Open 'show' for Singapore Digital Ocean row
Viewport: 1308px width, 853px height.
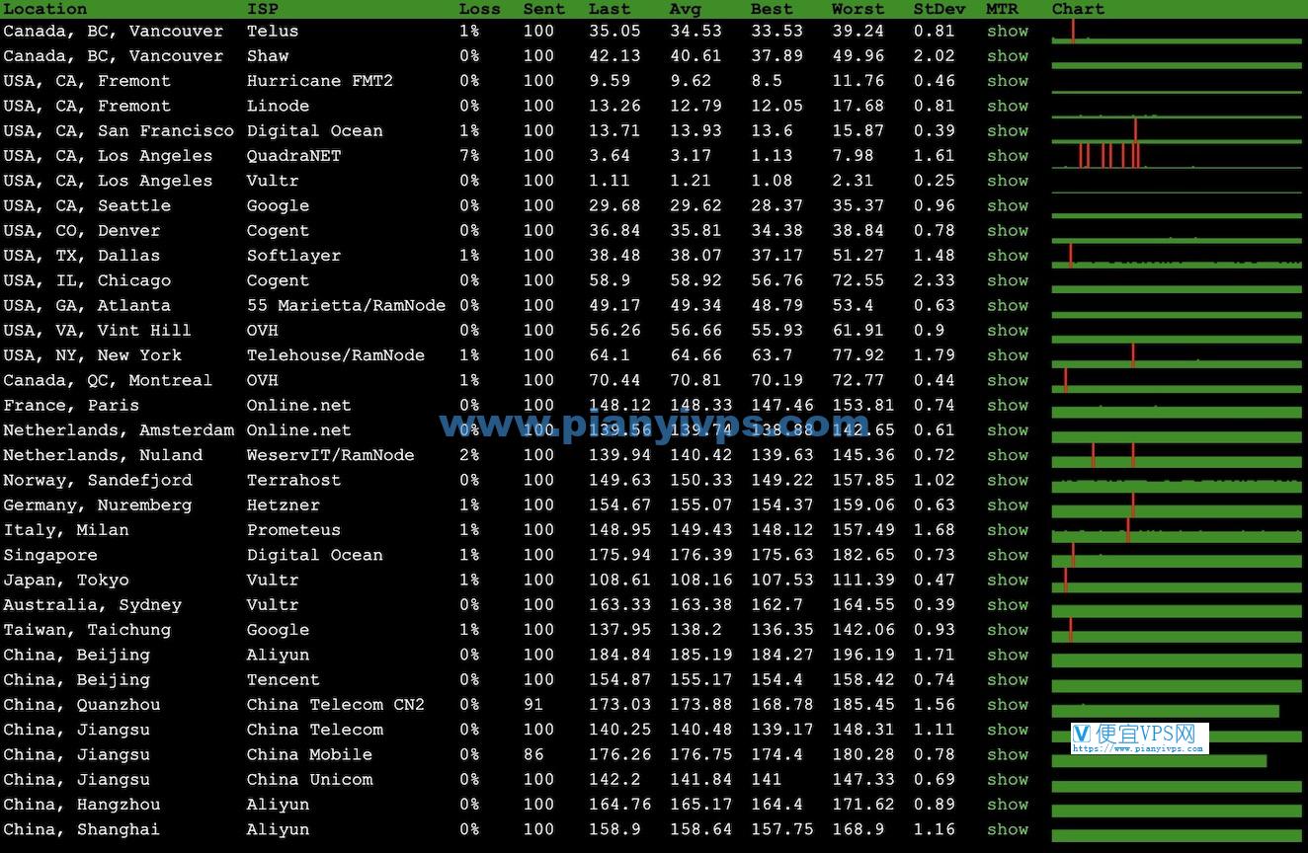[1008, 555]
